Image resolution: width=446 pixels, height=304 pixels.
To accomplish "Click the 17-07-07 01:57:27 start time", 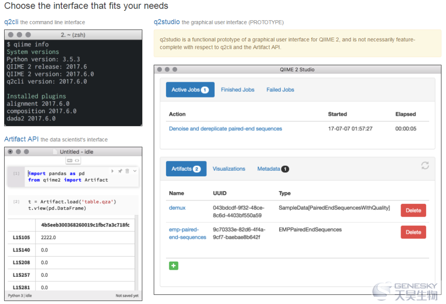I will pos(350,128).
